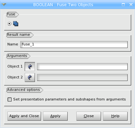The height and width of the screenshot is (128, 135).
Task: Click the Apply button
Action: click(x=55, y=116)
